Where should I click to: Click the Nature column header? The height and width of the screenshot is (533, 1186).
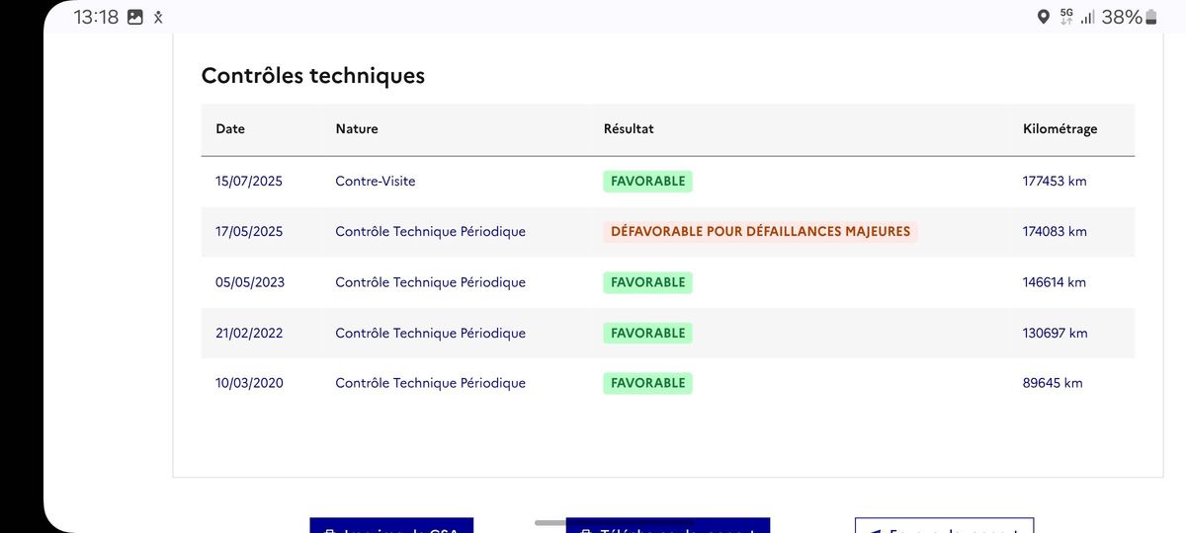pyautogui.click(x=357, y=128)
